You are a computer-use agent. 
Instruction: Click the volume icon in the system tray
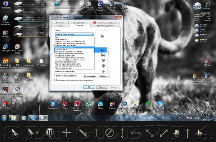click(x=199, y=118)
